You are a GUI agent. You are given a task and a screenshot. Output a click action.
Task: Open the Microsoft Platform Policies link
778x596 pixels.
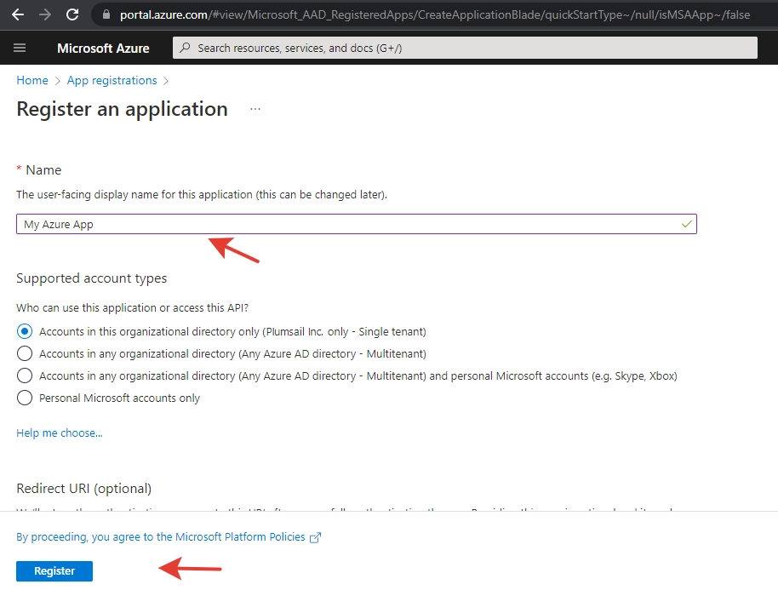click(x=160, y=537)
